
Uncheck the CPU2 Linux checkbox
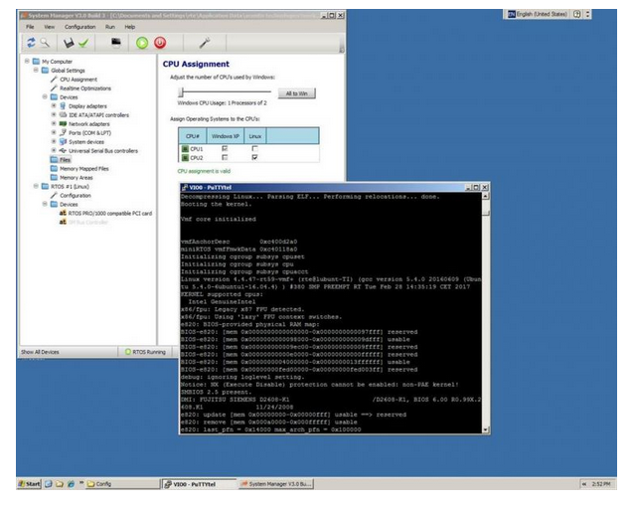[255, 157]
